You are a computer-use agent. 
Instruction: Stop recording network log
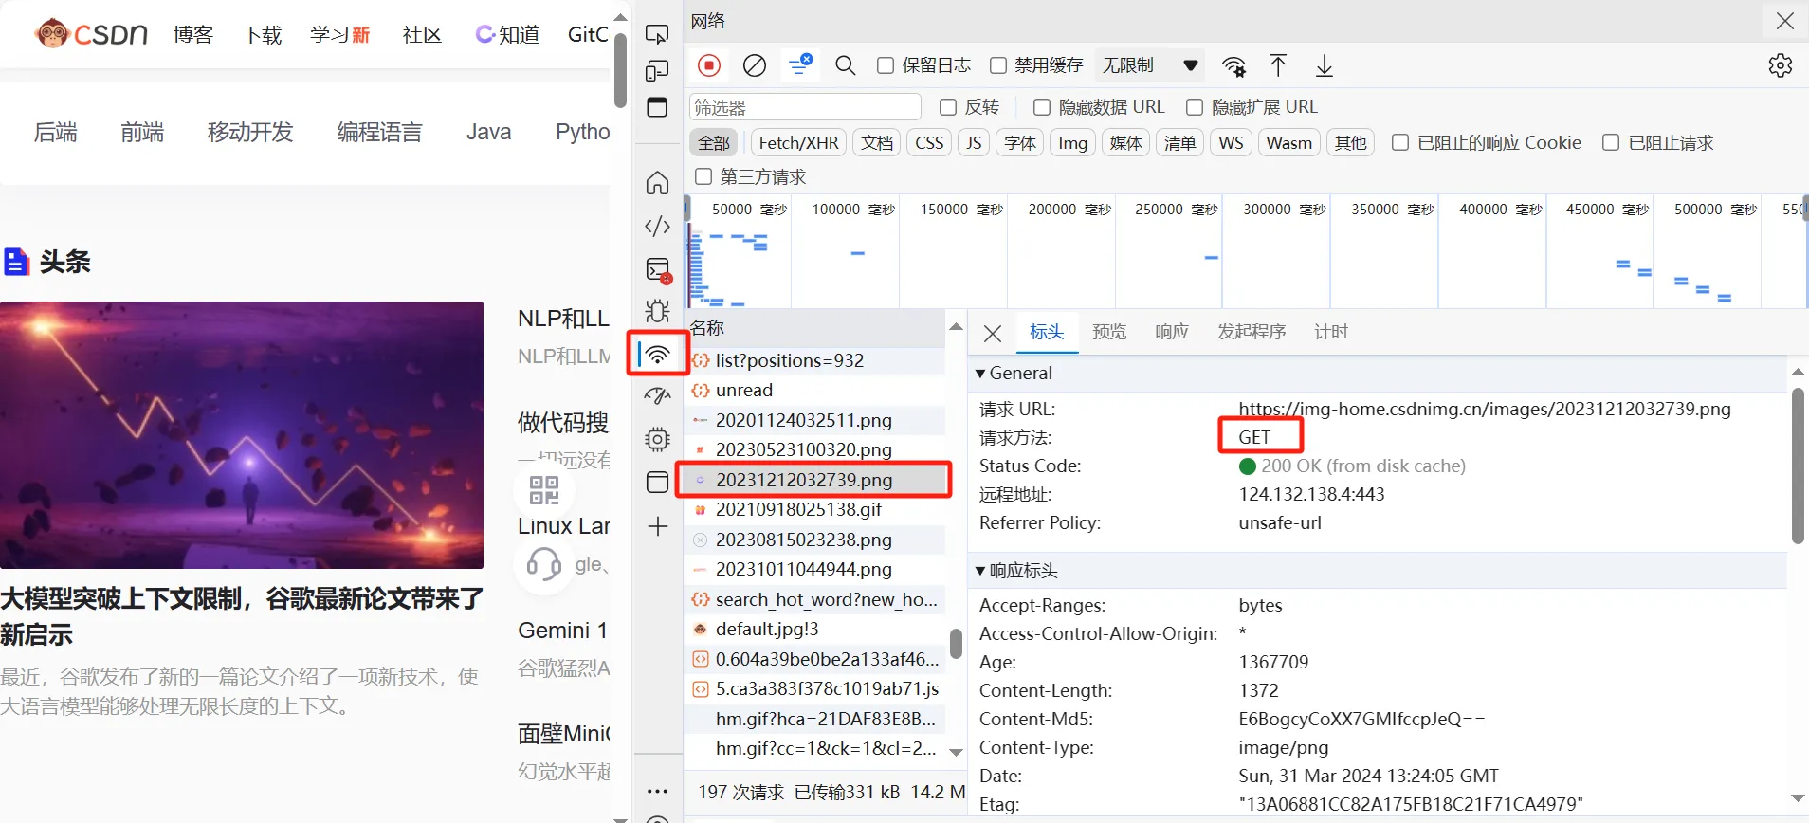point(709,65)
